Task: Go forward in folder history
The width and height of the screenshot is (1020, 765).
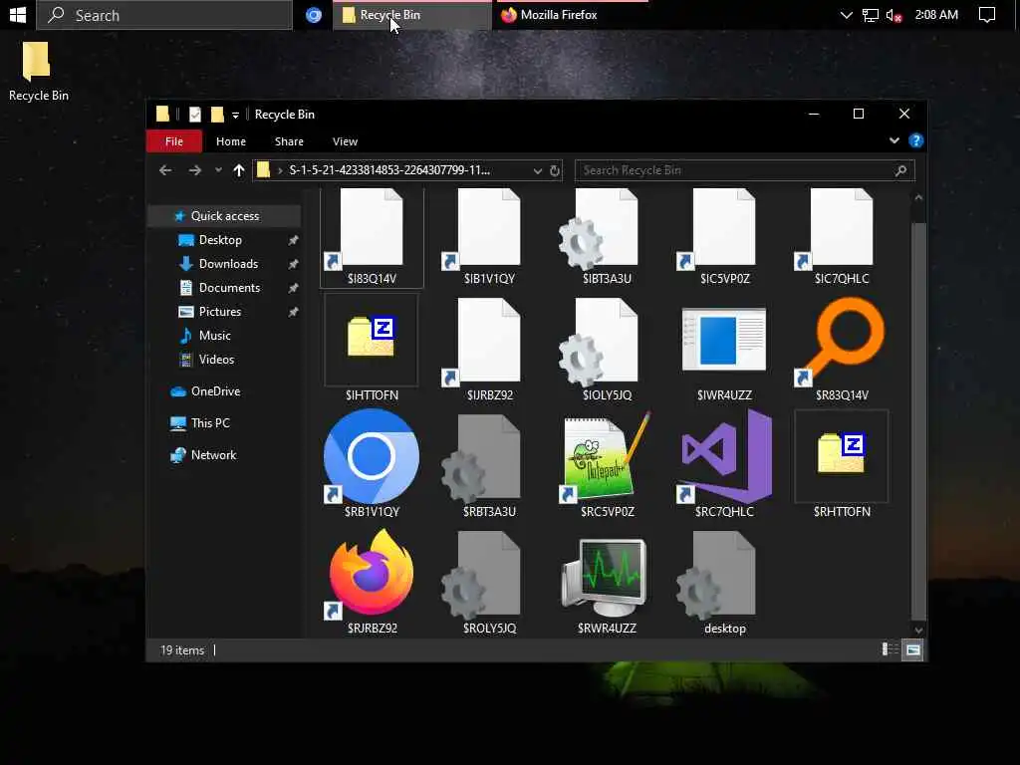Action: pos(194,170)
